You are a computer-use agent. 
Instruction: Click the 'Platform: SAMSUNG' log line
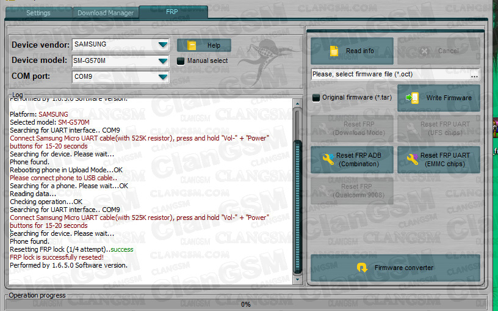click(x=38, y=114)
